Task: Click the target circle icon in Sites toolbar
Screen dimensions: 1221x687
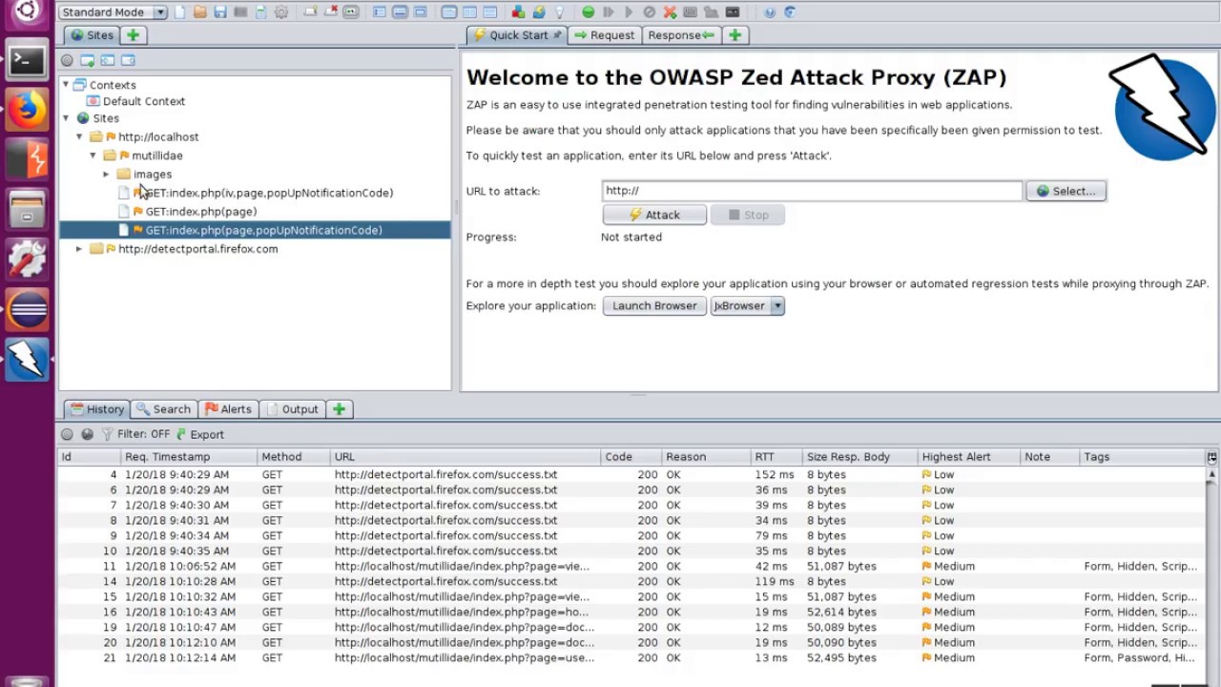Action: (67, 60)
